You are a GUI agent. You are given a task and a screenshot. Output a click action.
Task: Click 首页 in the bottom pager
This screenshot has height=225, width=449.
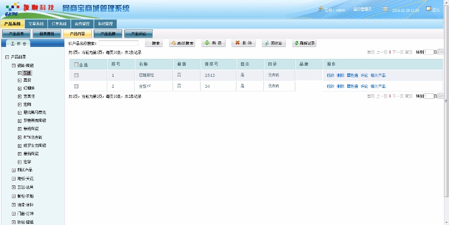[x=371, y=96]
